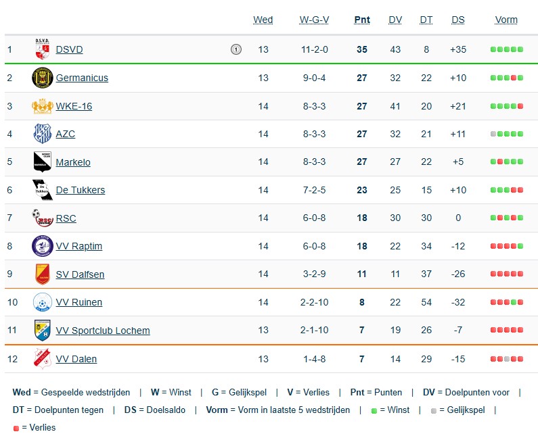Click the De Tukkers club logo

(x=42, y=190)
